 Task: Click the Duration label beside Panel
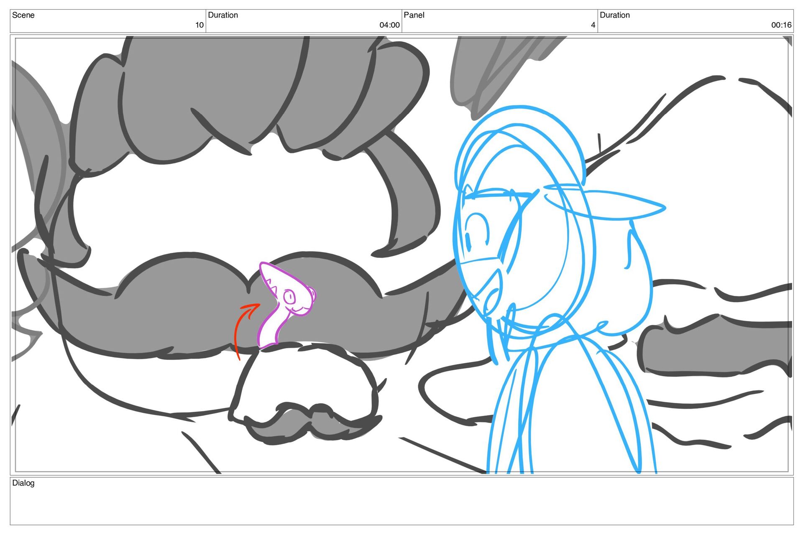coord(615,15)
